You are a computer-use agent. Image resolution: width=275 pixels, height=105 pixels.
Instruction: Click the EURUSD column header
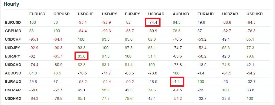[x=37, y=14]
